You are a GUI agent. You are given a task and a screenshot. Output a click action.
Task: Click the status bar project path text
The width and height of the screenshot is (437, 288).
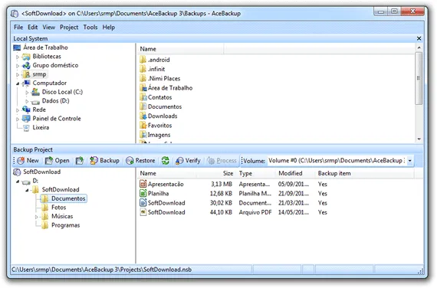[102, 270]
